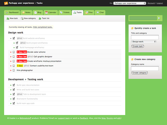Click the green bullet beside Write and build test cases
The image size is (167, 125).
11,90
